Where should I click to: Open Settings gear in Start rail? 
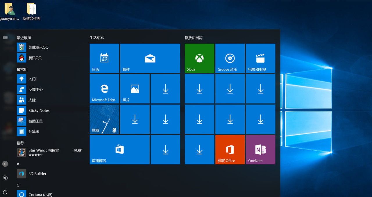[x=5, y=178]
